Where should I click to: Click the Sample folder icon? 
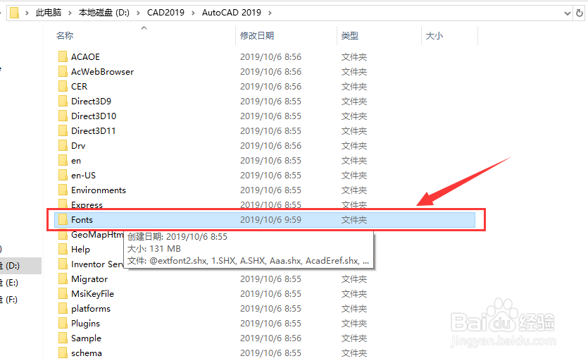click(x=63, y=338)
